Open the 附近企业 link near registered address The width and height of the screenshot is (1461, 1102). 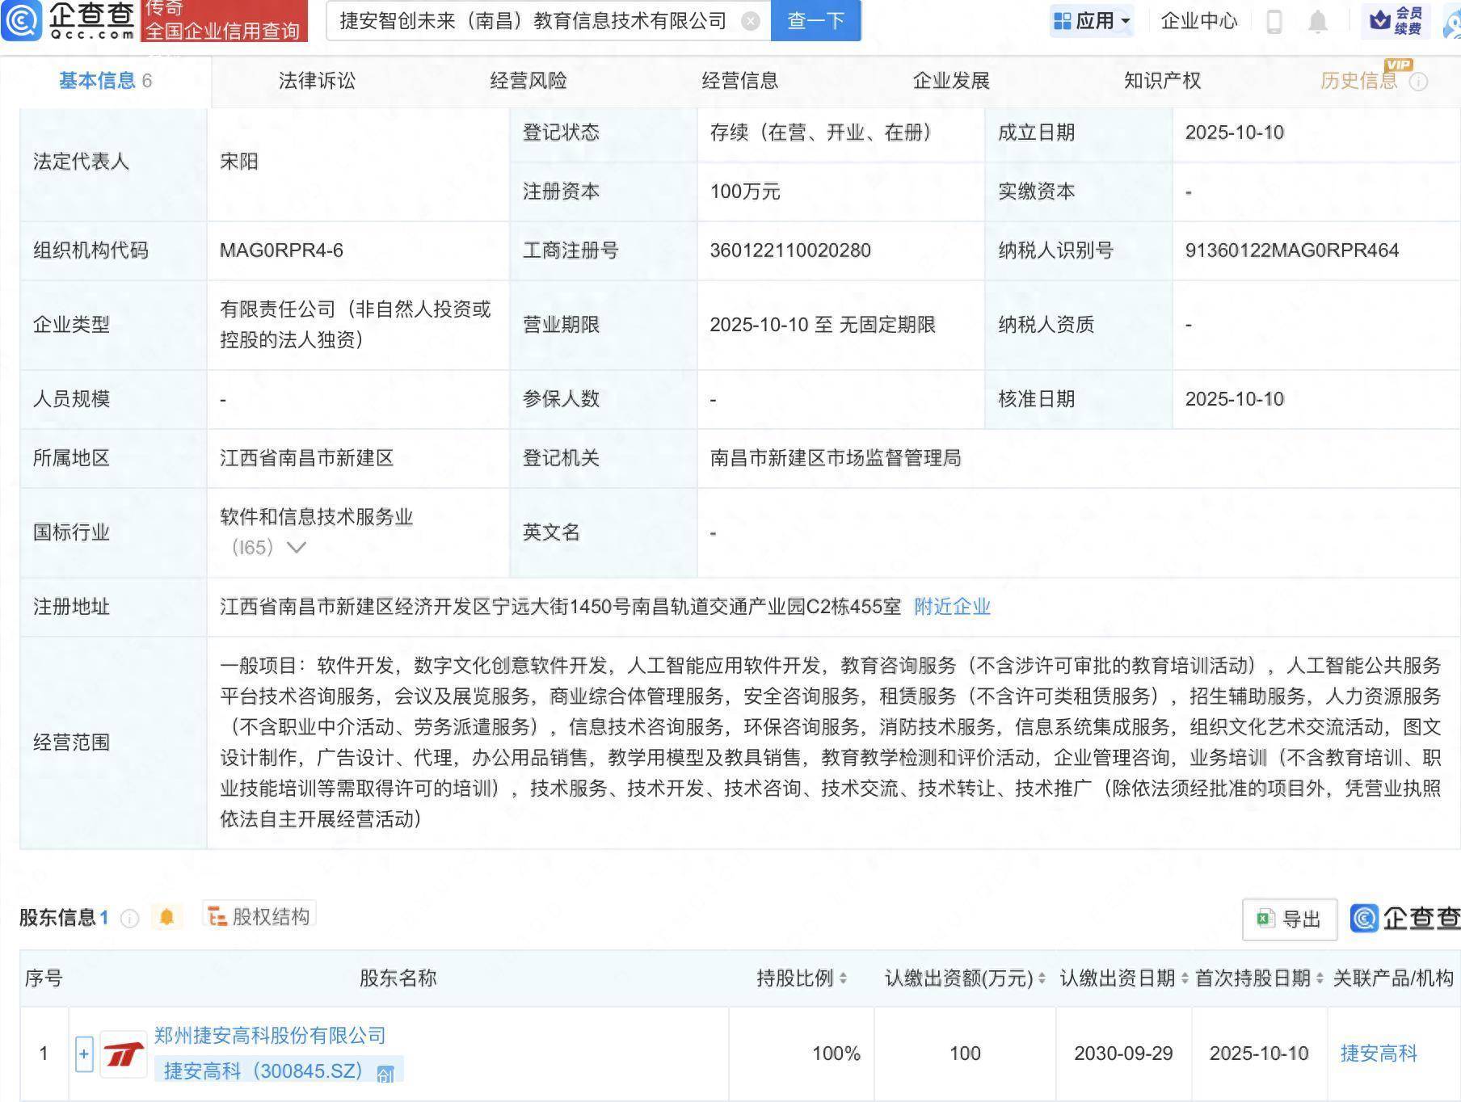951,607
